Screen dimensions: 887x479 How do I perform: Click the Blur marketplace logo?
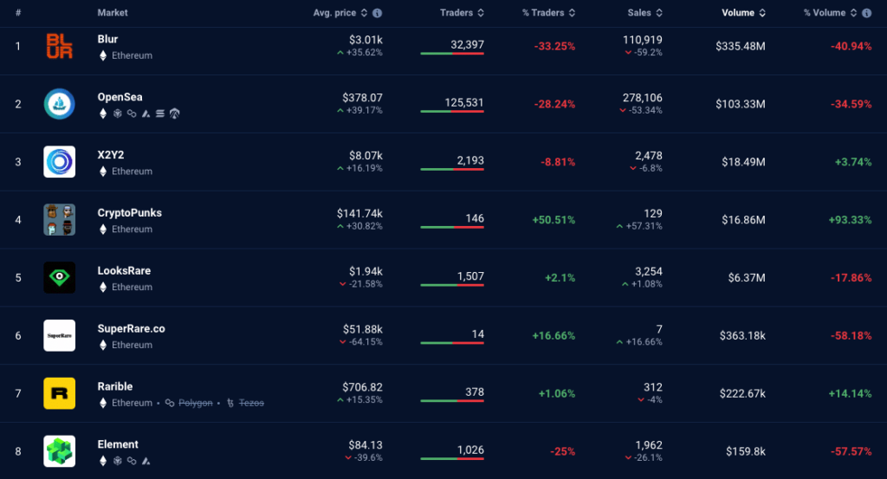(59, 47)
